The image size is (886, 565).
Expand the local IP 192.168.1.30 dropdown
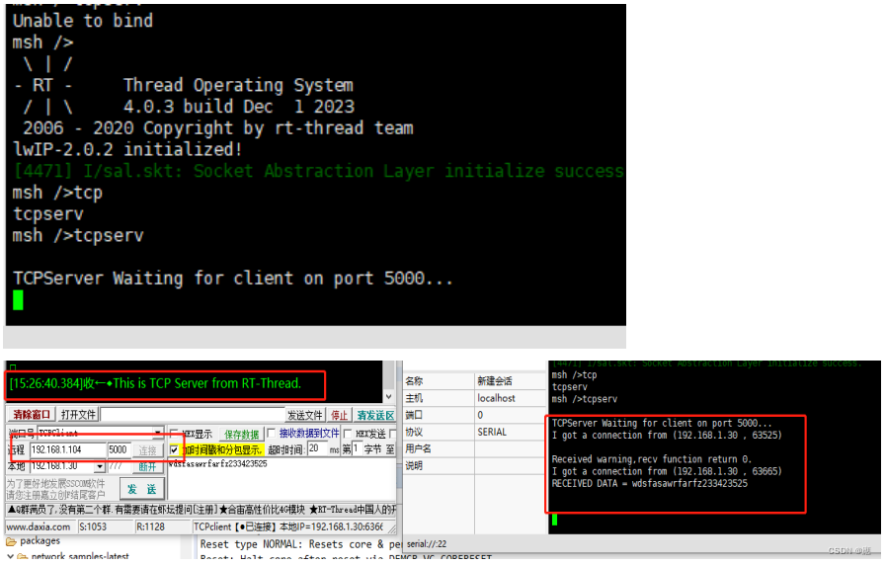[x=100, y=466]
